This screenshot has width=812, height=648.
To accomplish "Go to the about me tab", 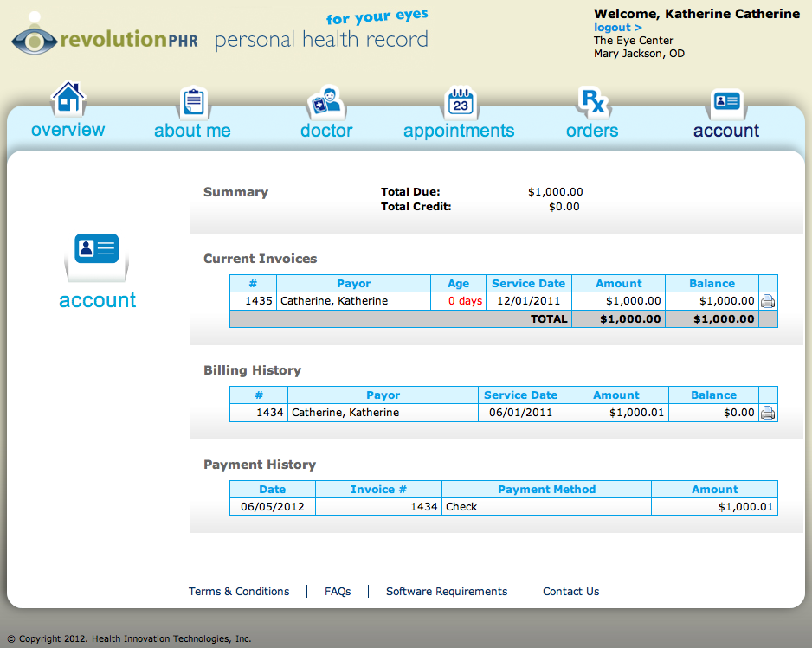I will click(192, 131).
